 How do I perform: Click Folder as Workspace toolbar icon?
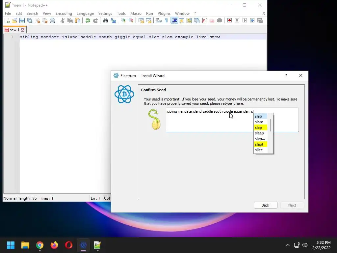212,20
